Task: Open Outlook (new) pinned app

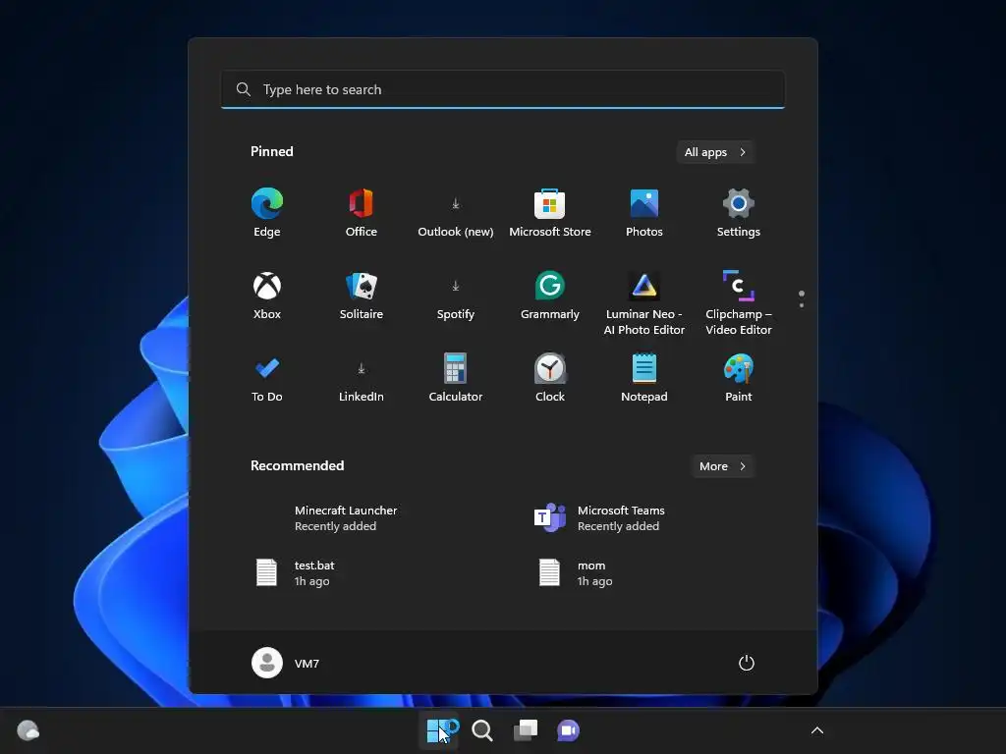Action: coord(456,213)
